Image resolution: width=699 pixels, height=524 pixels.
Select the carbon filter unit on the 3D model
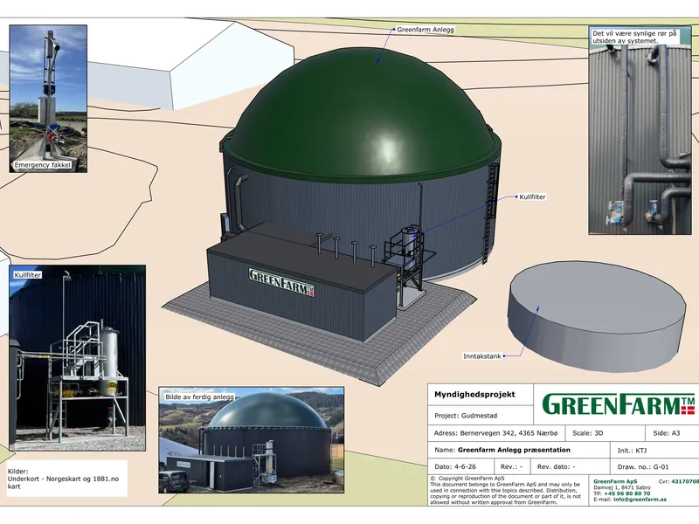(408, 252)
